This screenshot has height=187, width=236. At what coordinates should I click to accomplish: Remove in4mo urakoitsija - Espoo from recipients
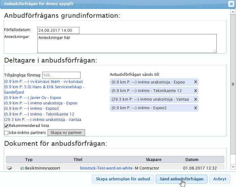pyautogui.click(x=195, y=82)
